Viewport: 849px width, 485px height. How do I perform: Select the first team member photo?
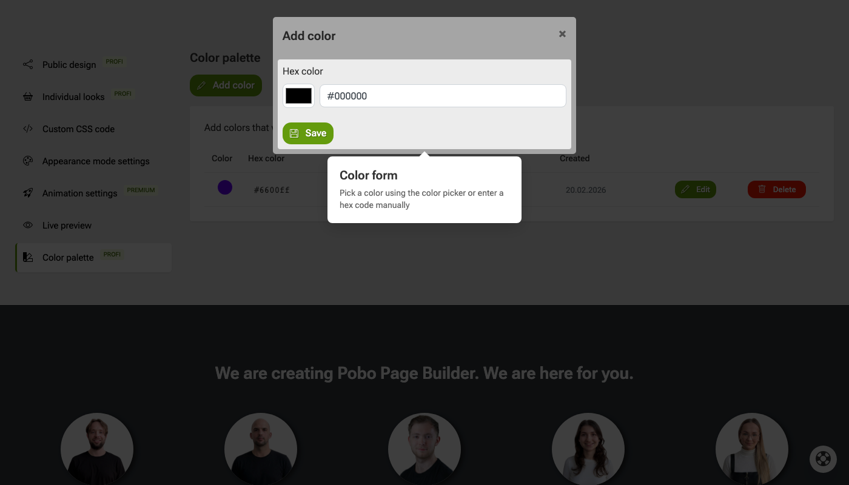[x=97, y=449]
